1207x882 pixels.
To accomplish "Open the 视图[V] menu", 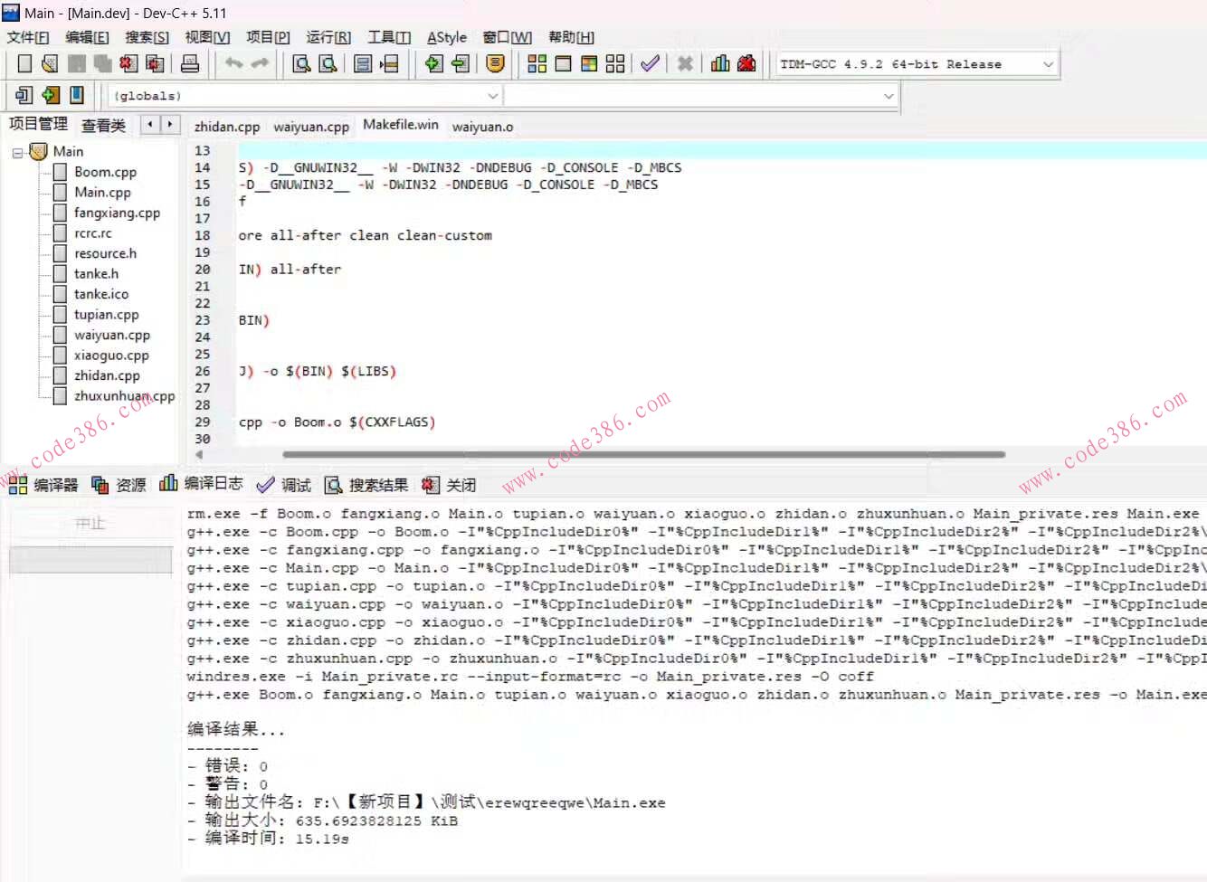I will point(207,37).
